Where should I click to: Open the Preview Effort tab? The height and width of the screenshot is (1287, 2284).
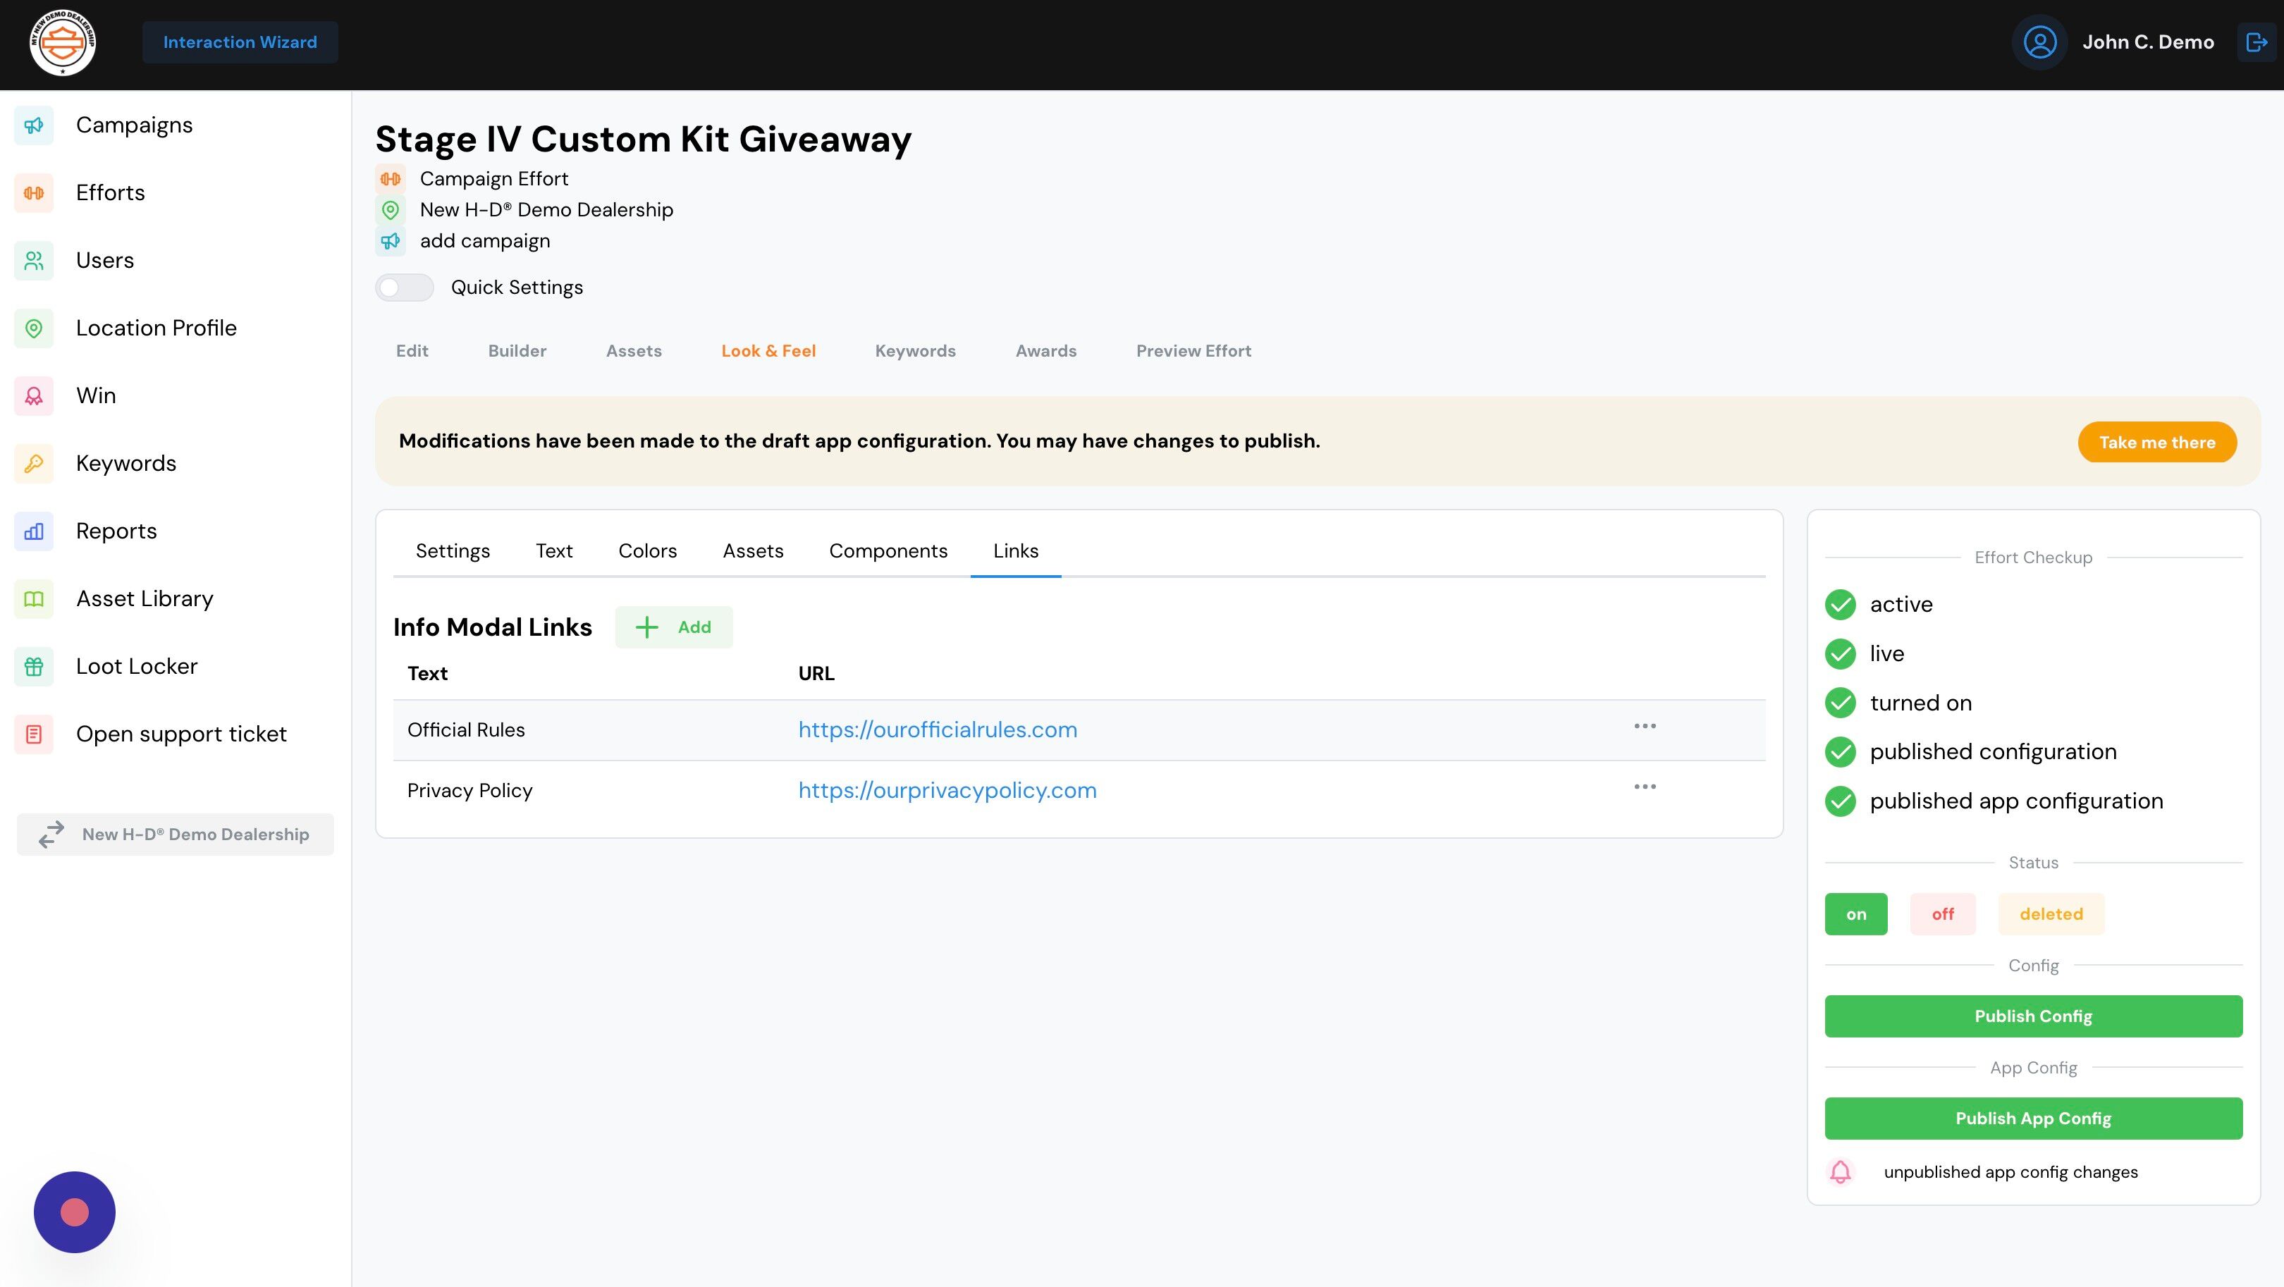point(1193,351)
